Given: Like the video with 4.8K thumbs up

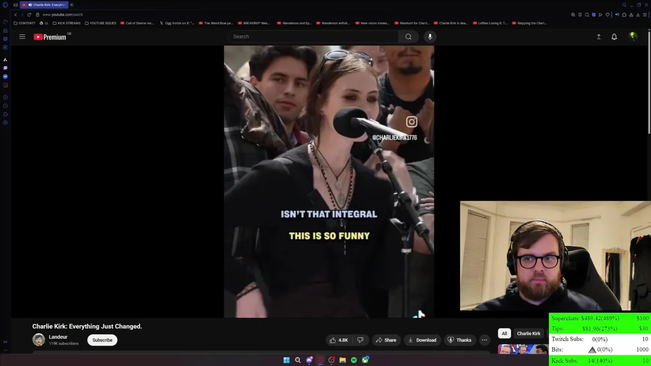Looking at the screenshot, I should pos(339,340).
